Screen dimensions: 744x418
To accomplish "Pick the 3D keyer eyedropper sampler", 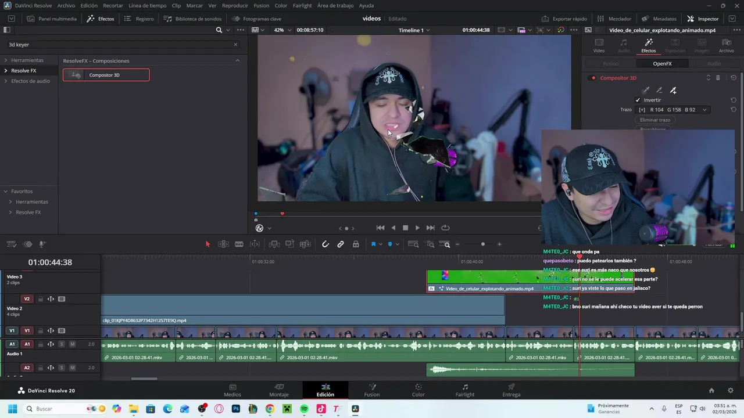I will (x=645, y=90).
